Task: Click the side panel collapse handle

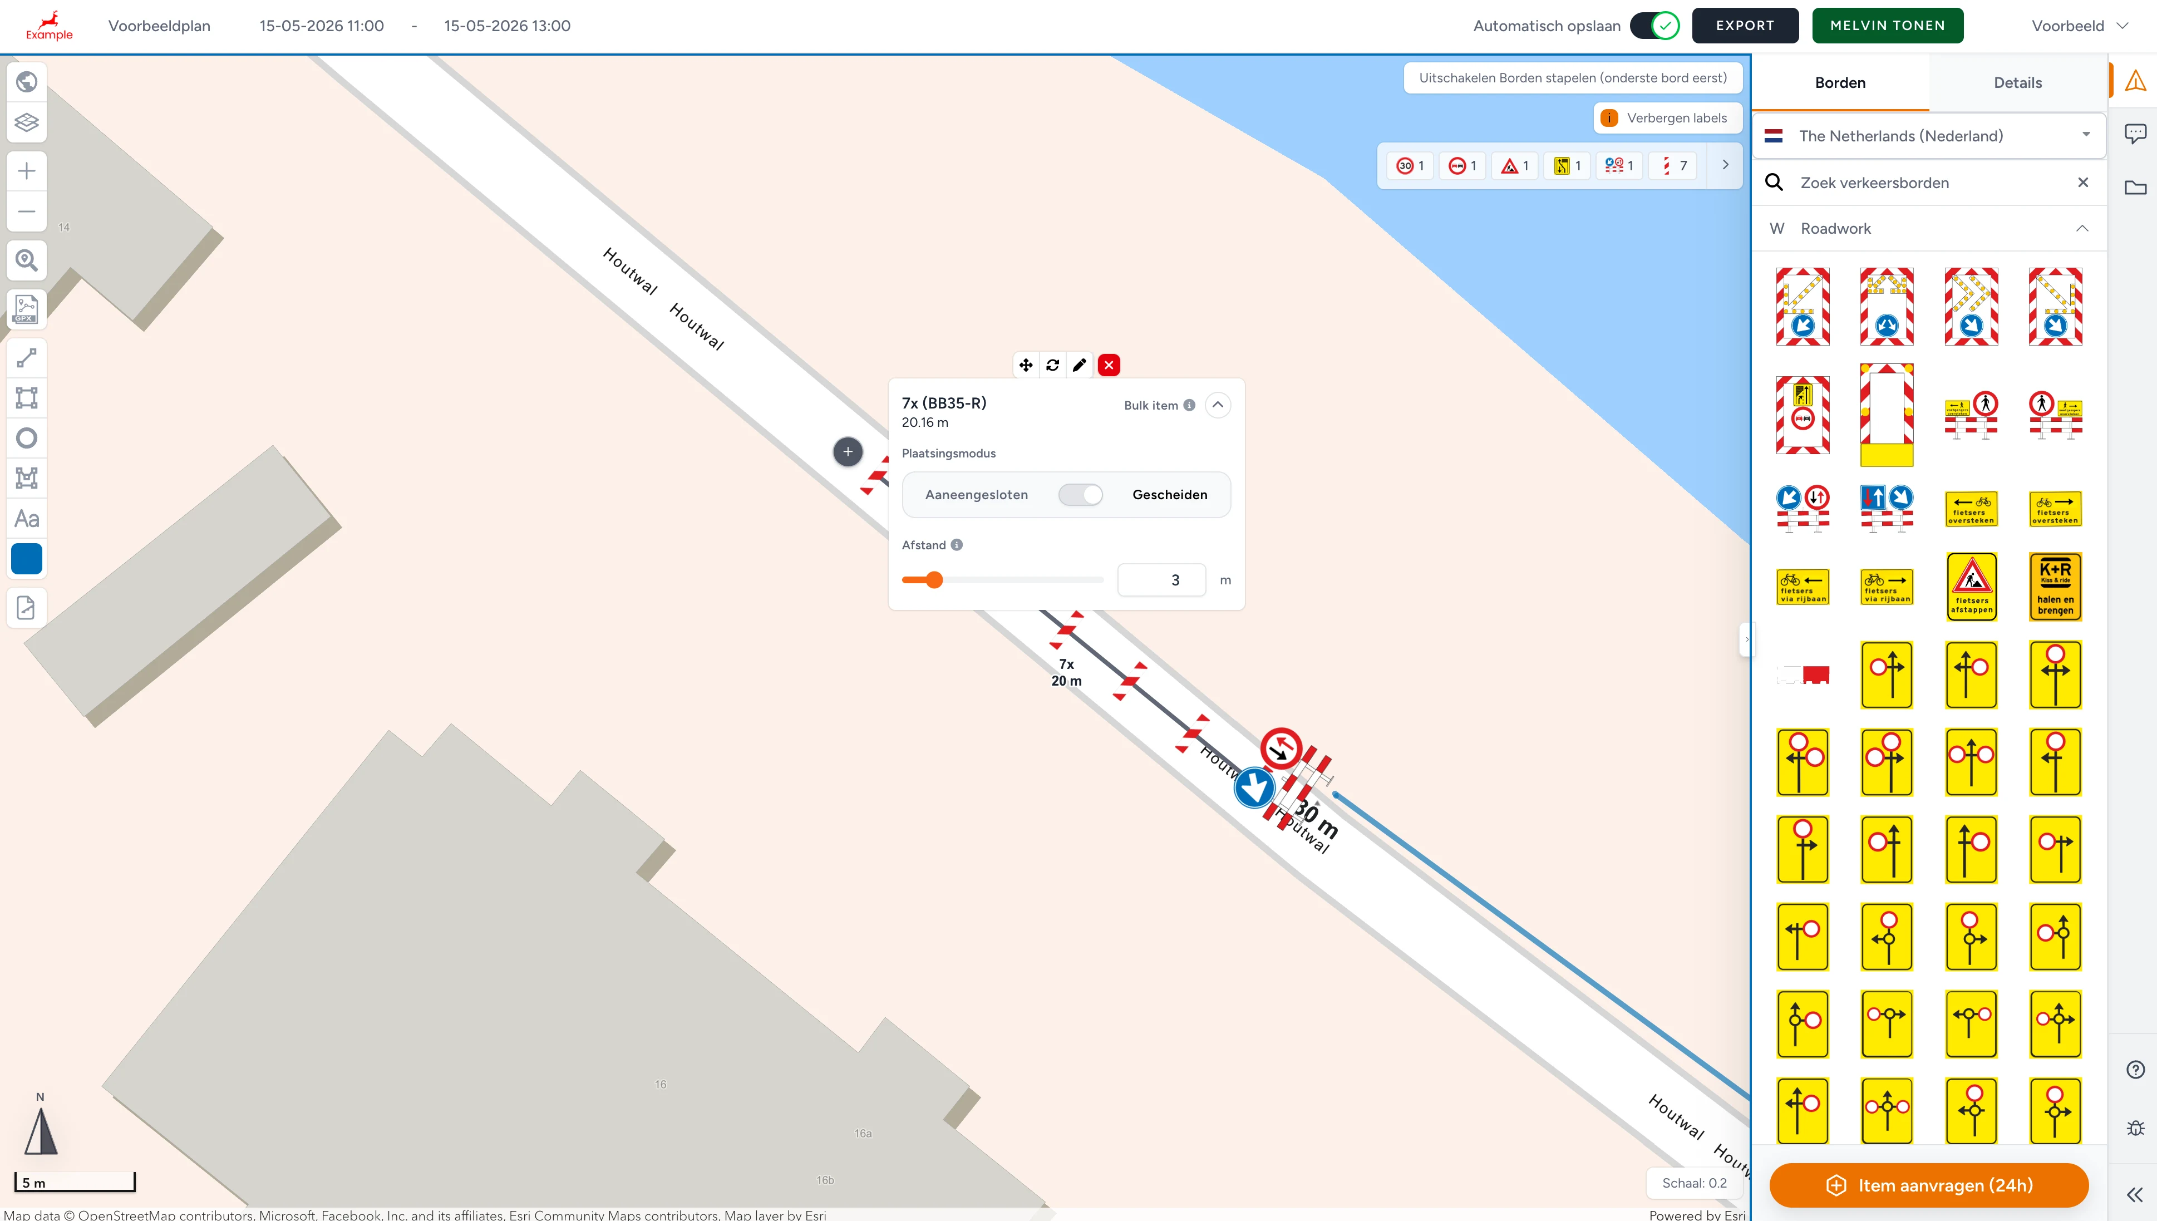Action: coord(1747,640)
